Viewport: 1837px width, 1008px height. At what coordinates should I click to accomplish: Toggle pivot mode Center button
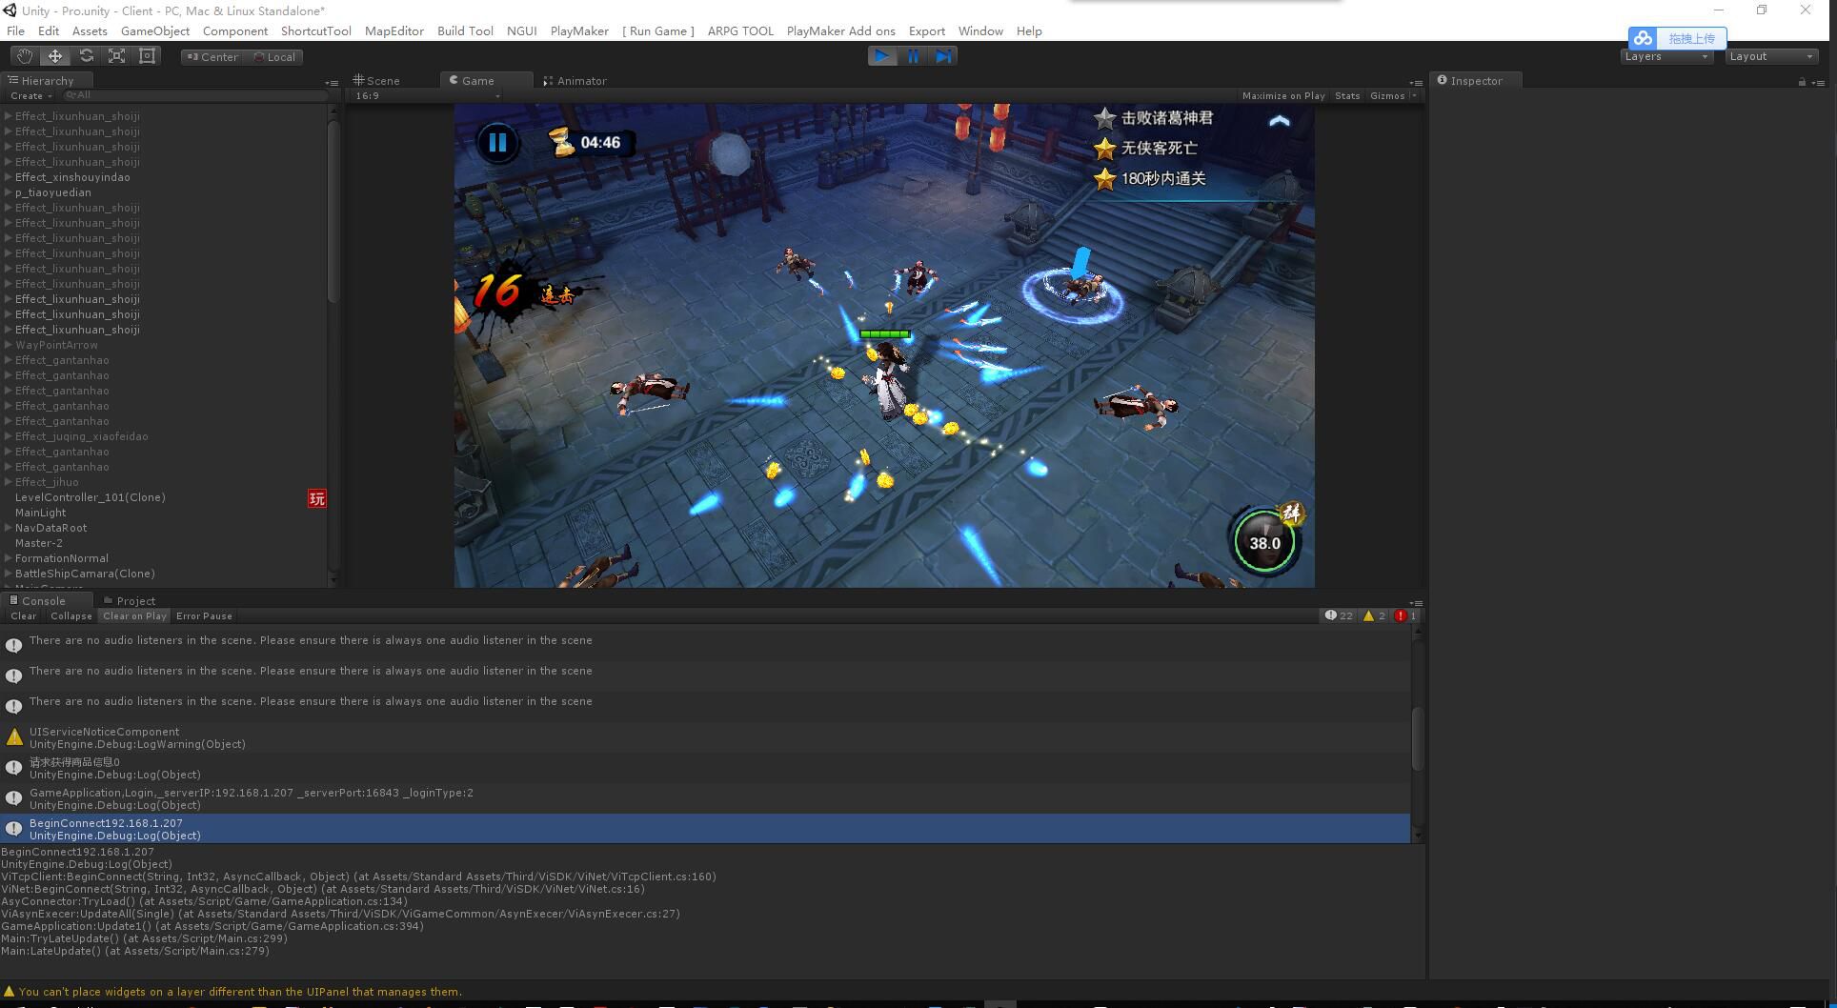point(212,57)
